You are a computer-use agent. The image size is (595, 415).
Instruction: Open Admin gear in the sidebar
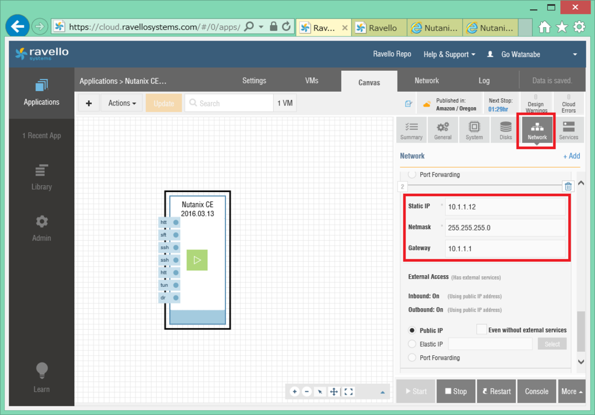[42, 228]
